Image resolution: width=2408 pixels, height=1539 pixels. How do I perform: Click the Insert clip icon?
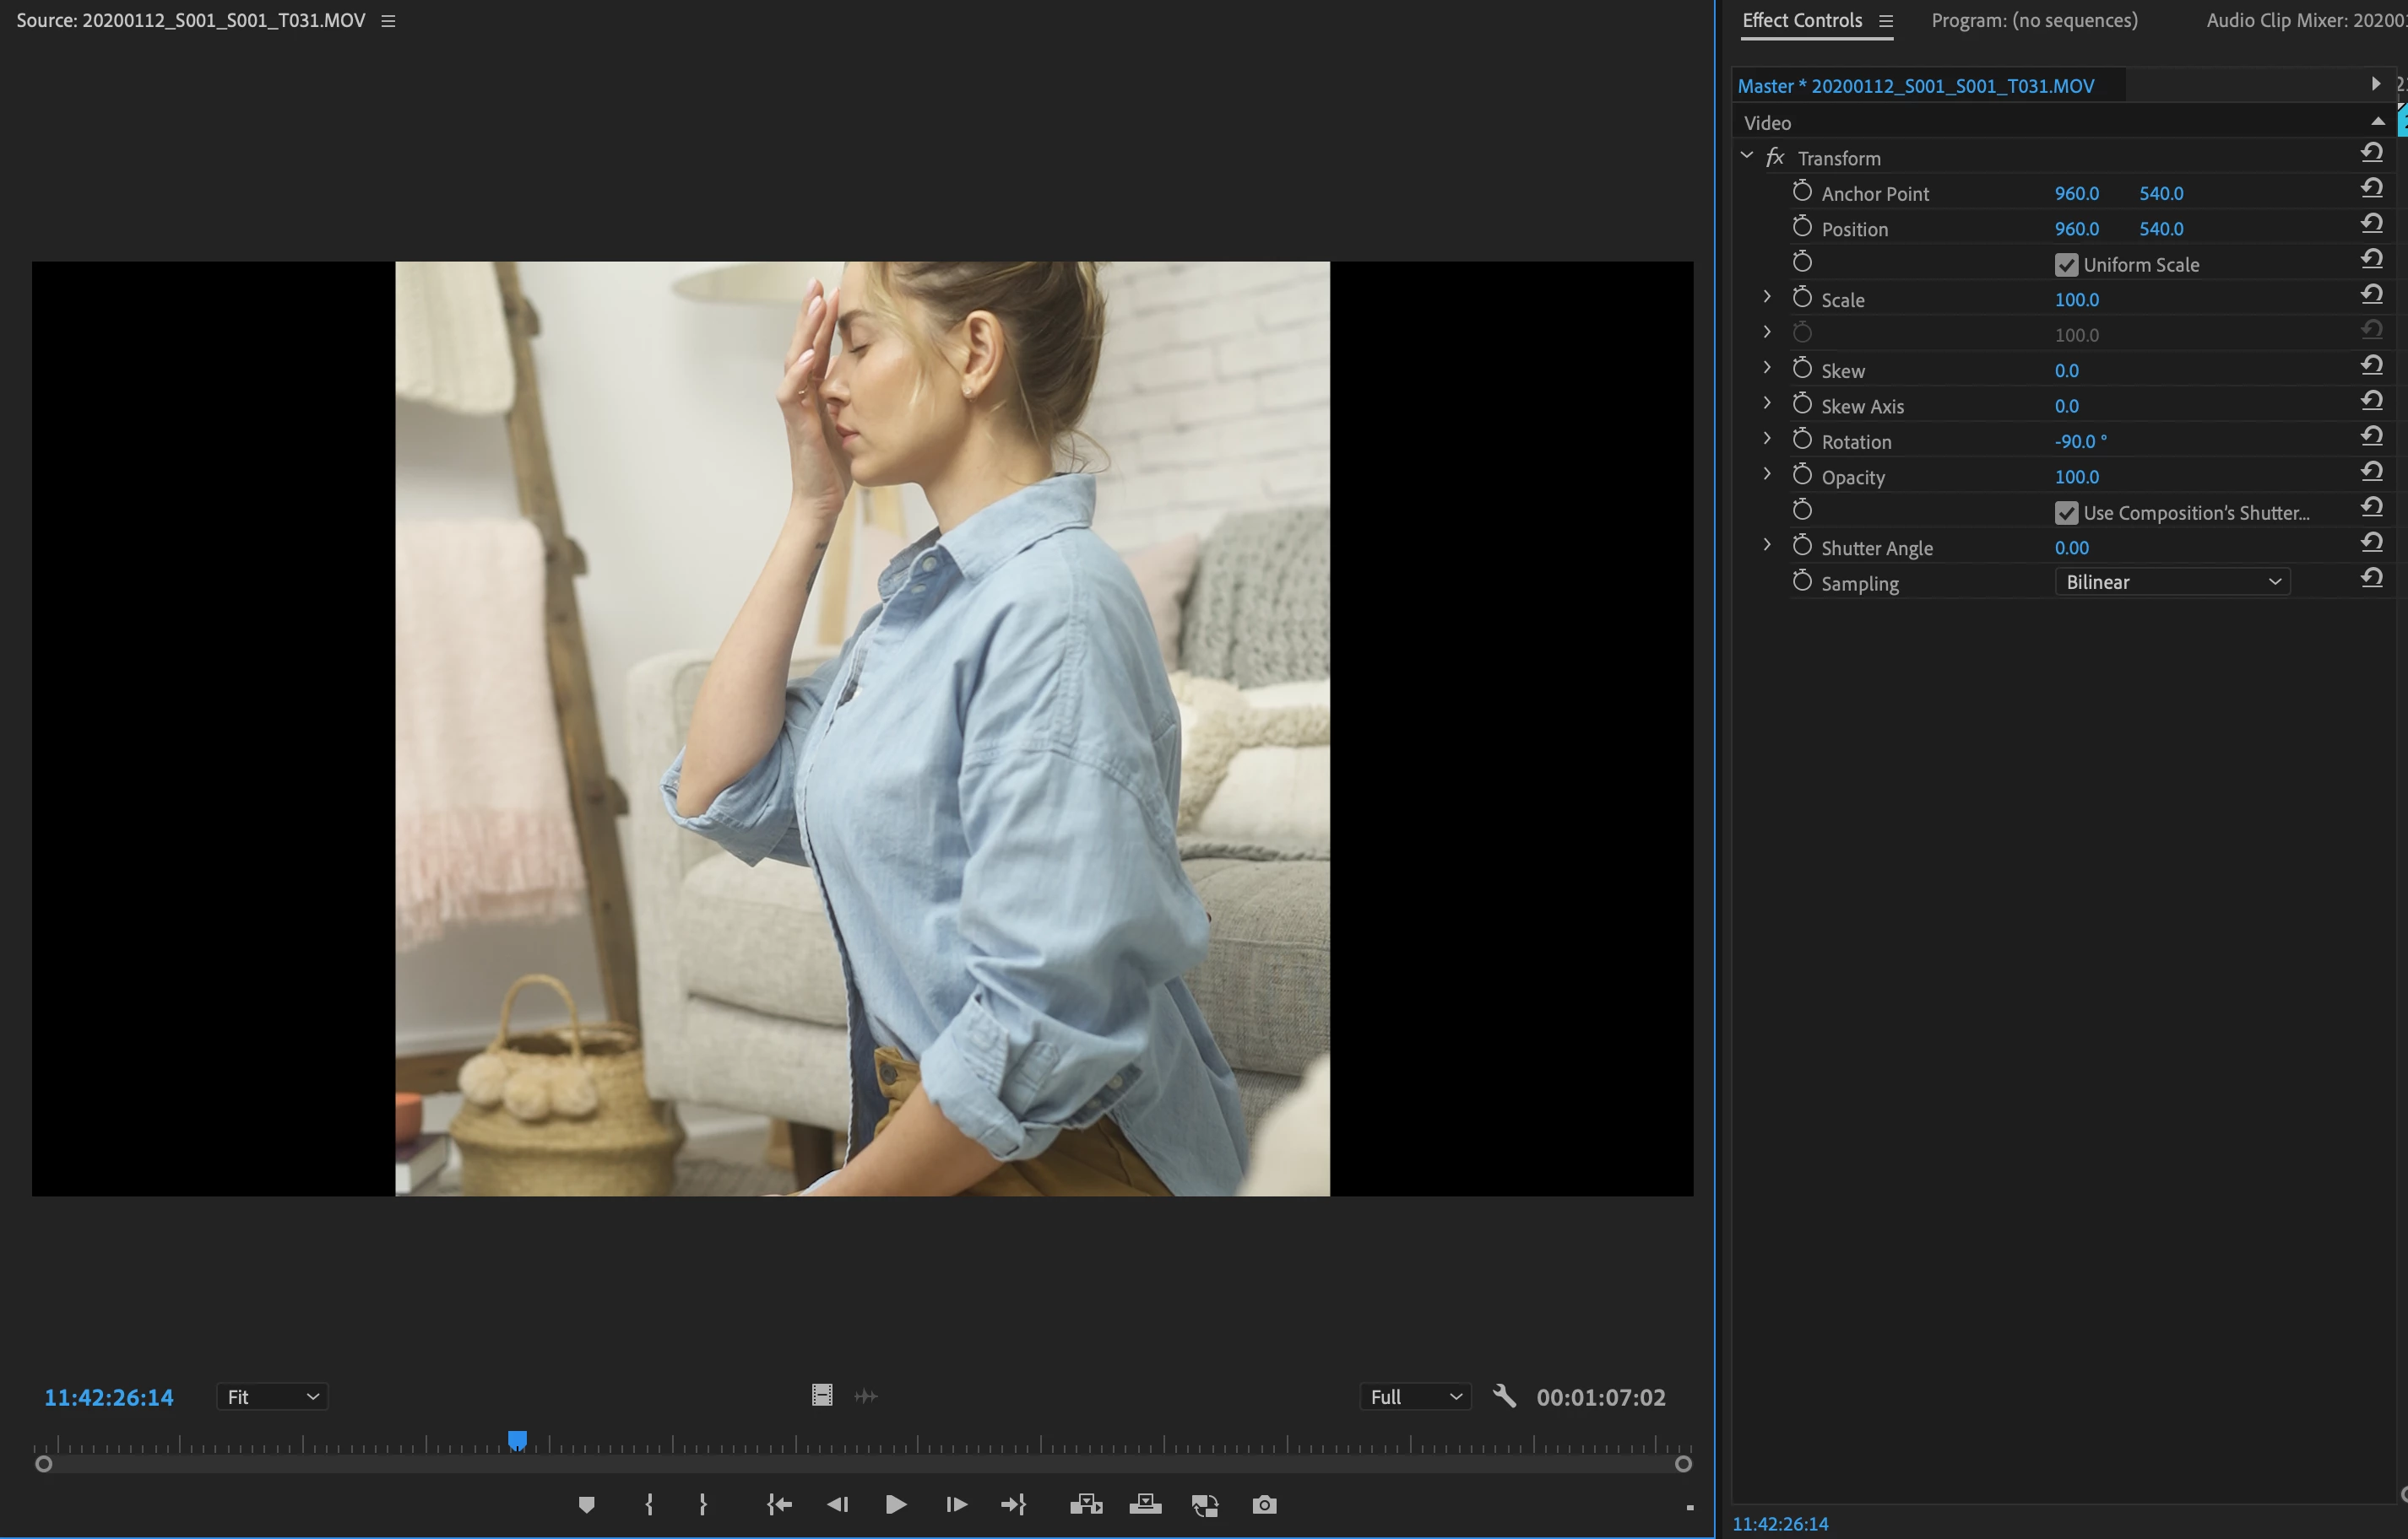1086,1504
